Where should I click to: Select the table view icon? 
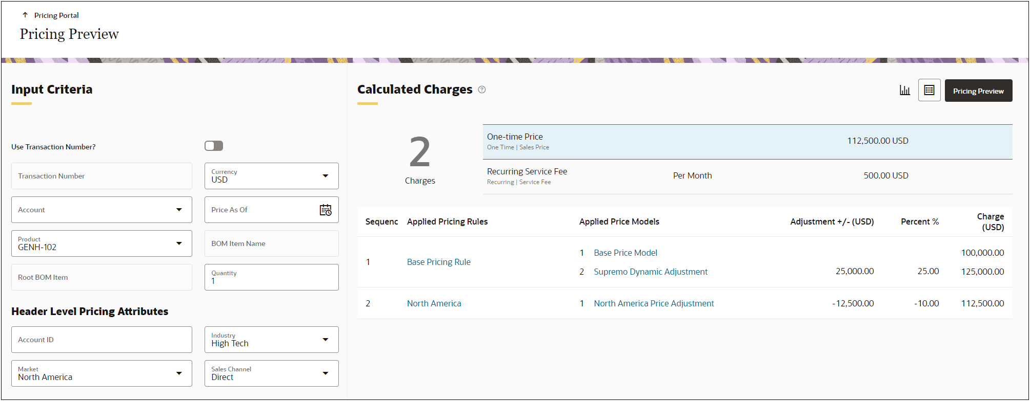(x=929, y=91)
